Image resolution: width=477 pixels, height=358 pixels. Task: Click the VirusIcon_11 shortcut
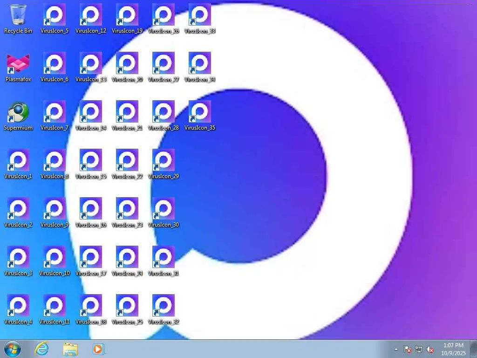tap(55, 310)
